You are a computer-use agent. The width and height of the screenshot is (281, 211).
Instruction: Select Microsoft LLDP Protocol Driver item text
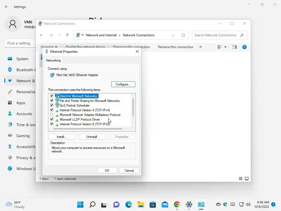click(x=80, y=120)
